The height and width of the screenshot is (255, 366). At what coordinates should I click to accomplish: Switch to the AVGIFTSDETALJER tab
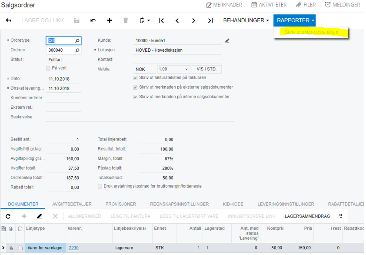(72, 204)
